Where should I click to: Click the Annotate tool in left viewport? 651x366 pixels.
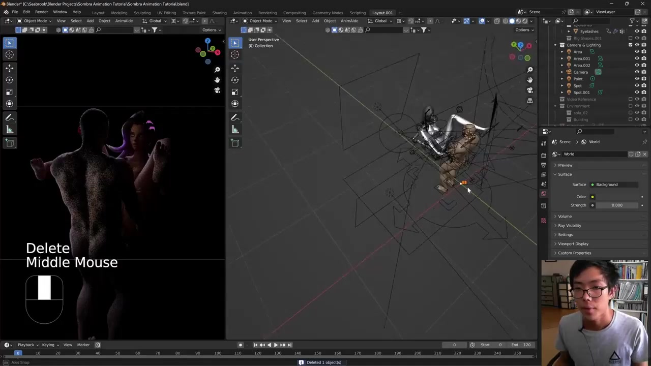click(9, 117)
